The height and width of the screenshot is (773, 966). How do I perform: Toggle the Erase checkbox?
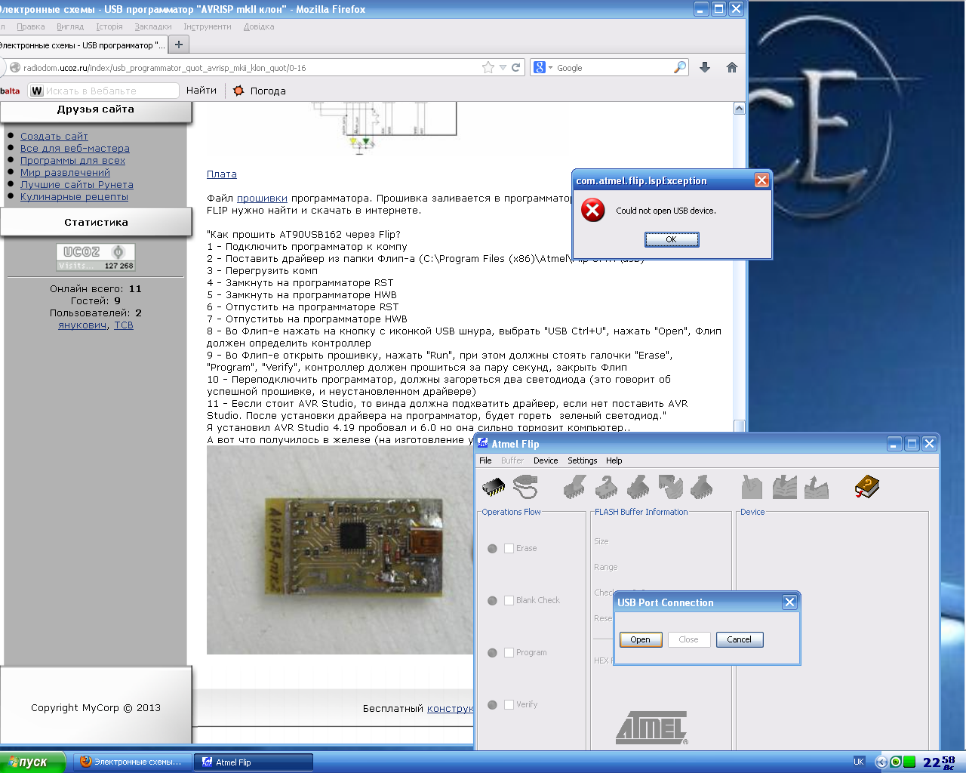(509, 548)
